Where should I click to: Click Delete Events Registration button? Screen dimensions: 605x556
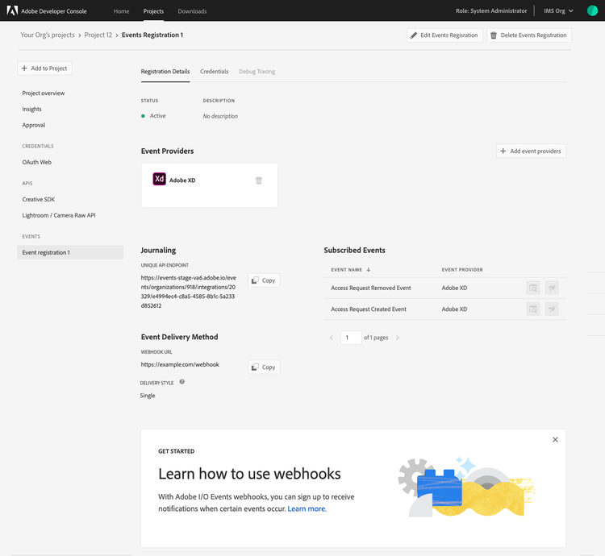529,35
